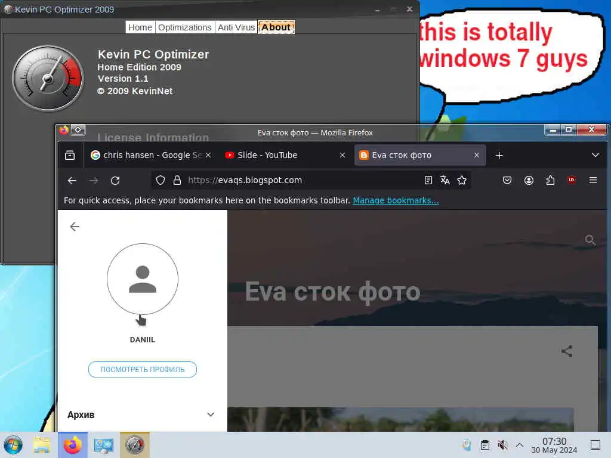
Task: Open file explorer folder from taskbar
Action: [x=42, y=445]
